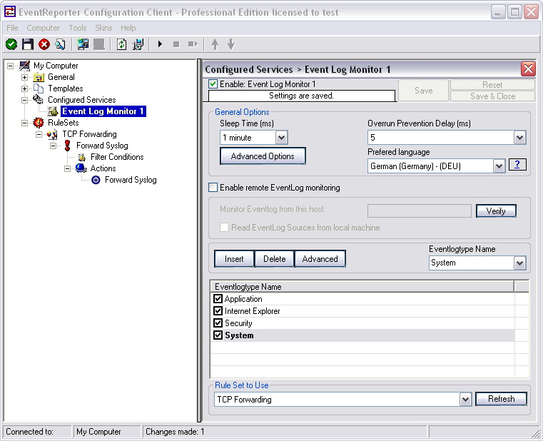Image resolution: width=543 pixels, height=441 pixels.
Task: Open the Computer menu
Action: click(x=44, y=28)
